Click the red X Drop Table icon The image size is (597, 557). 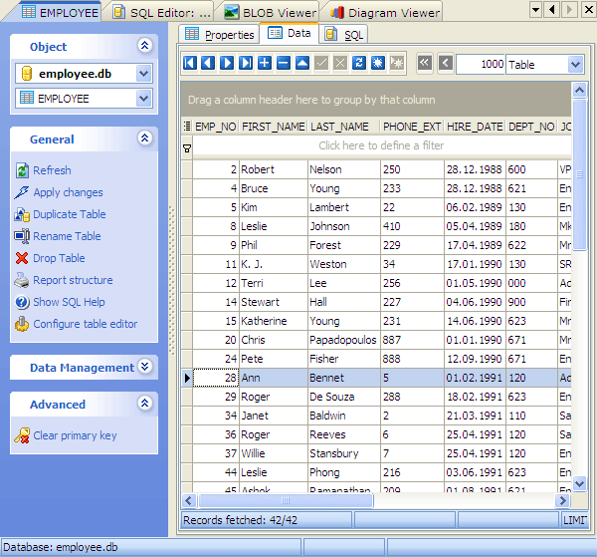(x=22, y=258)
